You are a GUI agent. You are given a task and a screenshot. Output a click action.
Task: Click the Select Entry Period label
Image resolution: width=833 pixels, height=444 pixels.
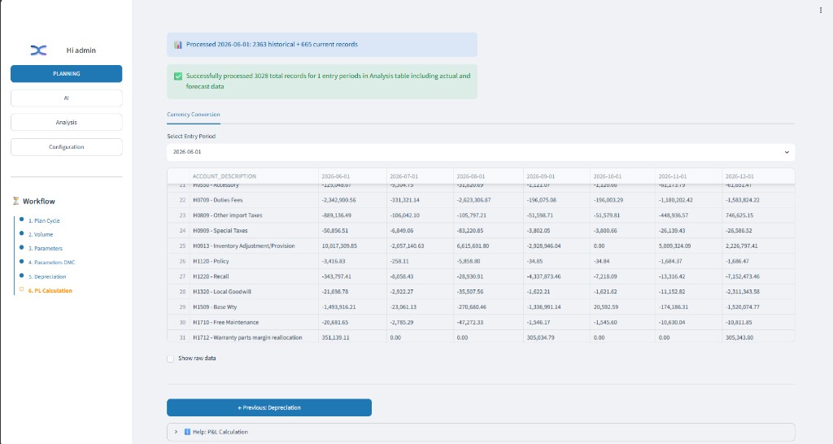click(191, 137)
